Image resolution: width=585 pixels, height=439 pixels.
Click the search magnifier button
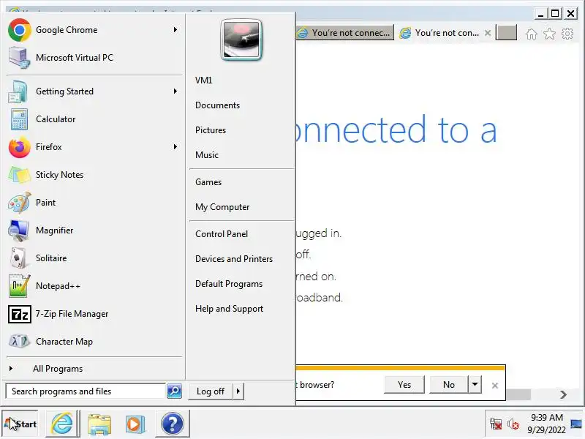tap(174, 391)
